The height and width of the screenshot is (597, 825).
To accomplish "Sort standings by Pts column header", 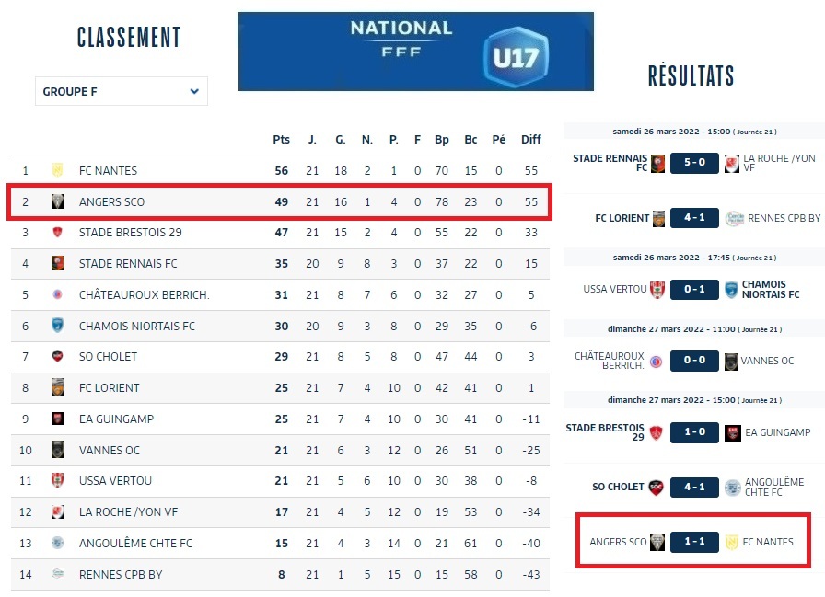I will [281, 140].
